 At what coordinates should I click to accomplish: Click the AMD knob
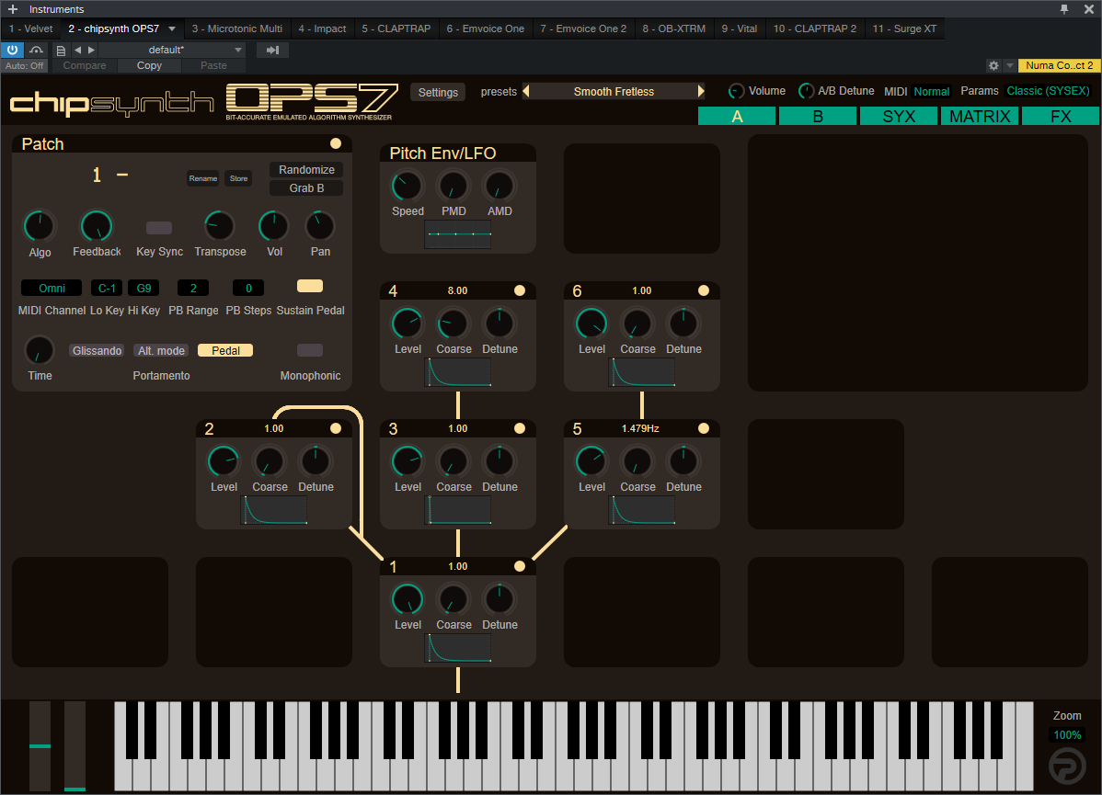click(499, 186)
